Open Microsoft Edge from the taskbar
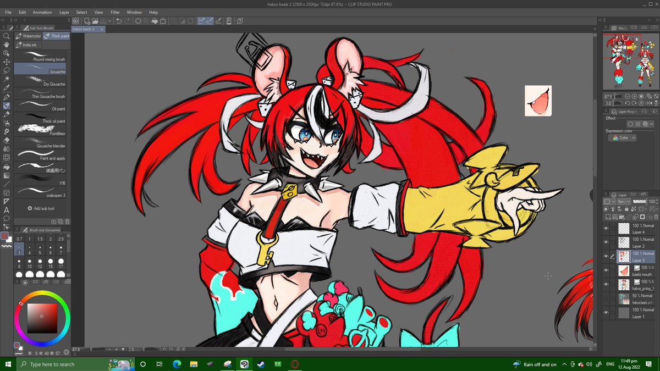 point(177,364)
